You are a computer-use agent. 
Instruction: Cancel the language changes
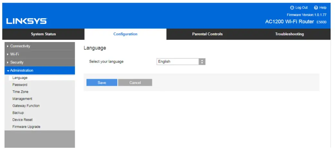pos(135,83)
